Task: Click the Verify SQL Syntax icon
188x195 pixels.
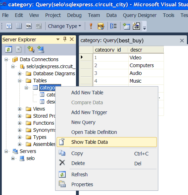Action: pos(101,26)
